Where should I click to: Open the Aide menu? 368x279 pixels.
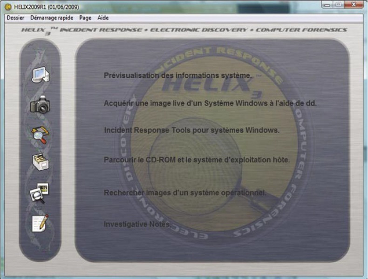(103, 18)
